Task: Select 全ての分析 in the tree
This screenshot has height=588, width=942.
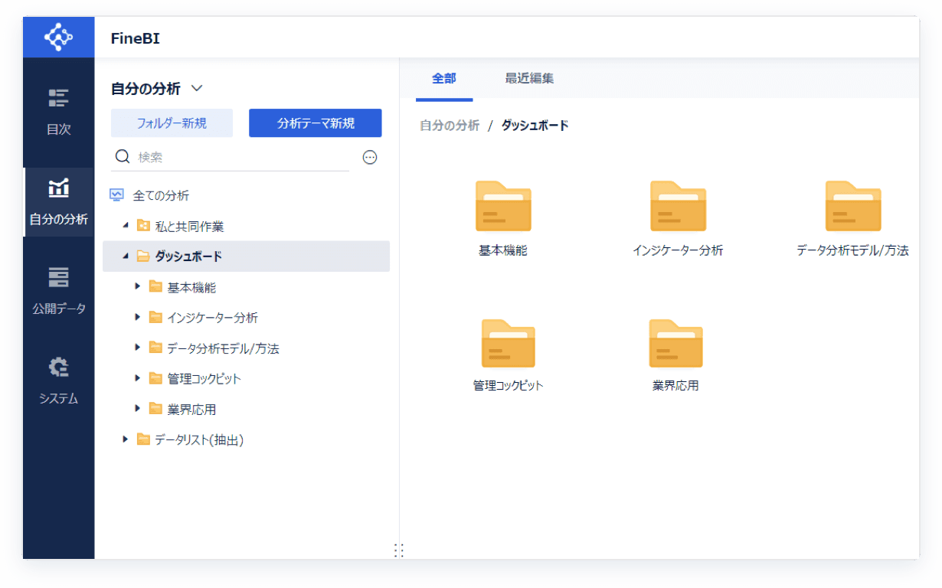Action: pos(161,195)
